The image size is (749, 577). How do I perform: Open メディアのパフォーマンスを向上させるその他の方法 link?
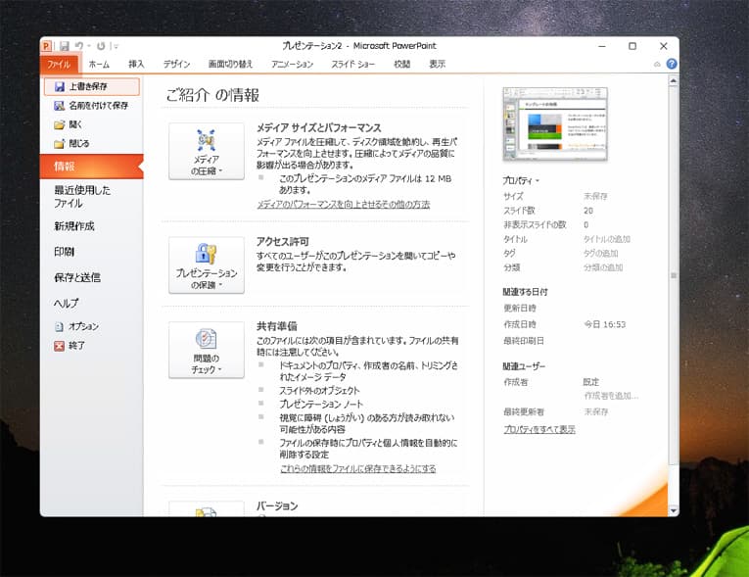coord(343,205)
